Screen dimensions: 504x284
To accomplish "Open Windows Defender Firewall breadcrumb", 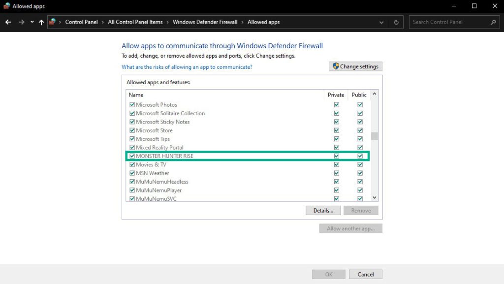I will (205, 22).
